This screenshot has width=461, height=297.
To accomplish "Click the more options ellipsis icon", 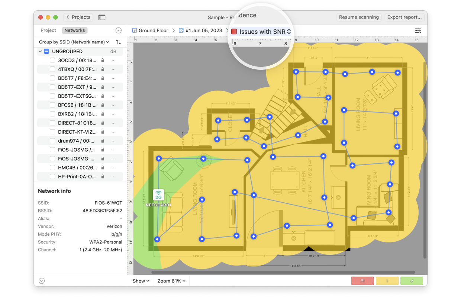I will 119,30.
